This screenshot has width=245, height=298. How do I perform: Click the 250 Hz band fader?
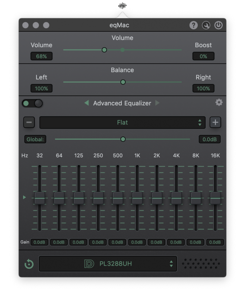98,198
